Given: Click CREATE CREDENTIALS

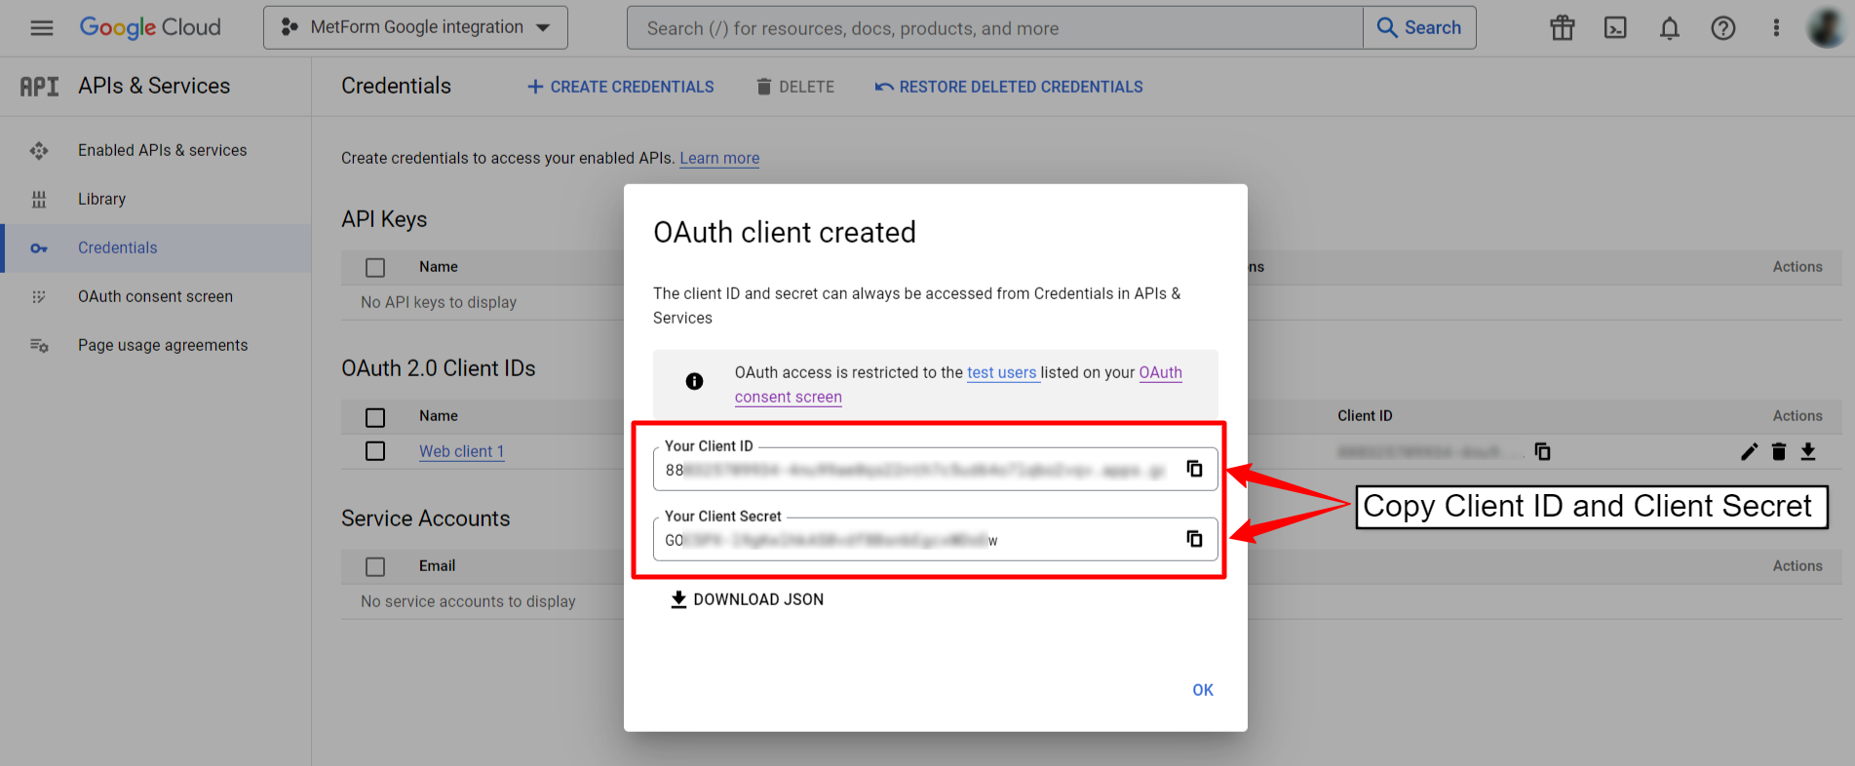Looking at the screenshot, I should pos(621,87).
